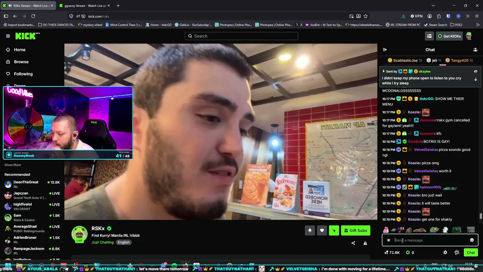
Task: Click the chat scrollbar thumb
Action: pos(480,216)
